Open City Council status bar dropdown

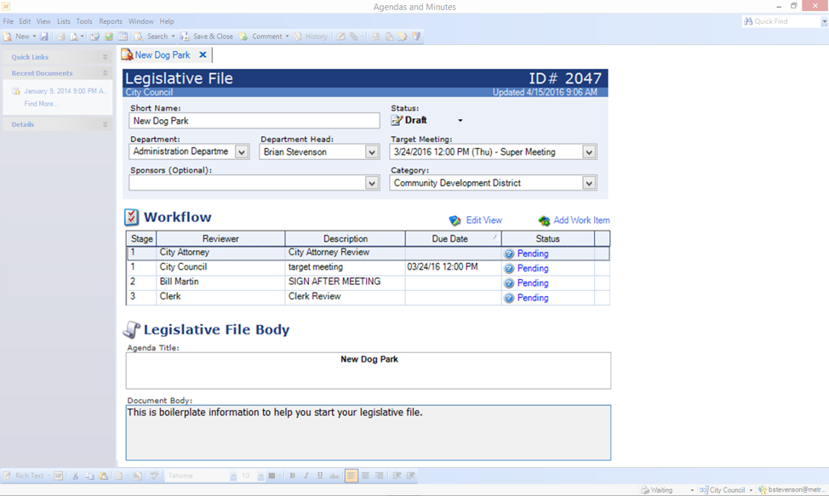(x=751, y=490)
